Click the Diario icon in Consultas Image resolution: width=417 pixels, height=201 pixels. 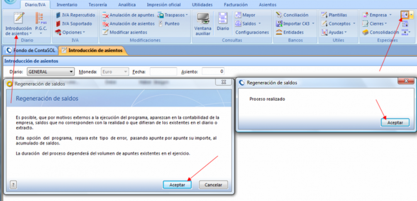point(223,24)
